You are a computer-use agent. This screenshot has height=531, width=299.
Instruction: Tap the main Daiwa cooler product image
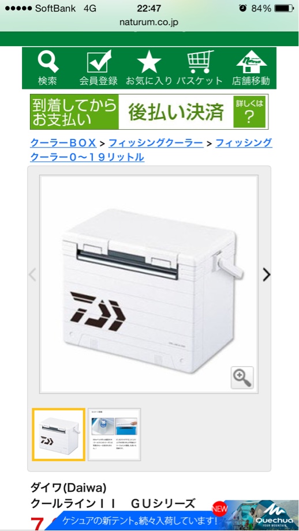[149, 284]
